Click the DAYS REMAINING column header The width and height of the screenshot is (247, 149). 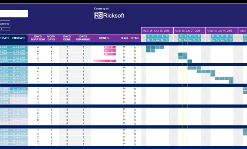(83, 38)
